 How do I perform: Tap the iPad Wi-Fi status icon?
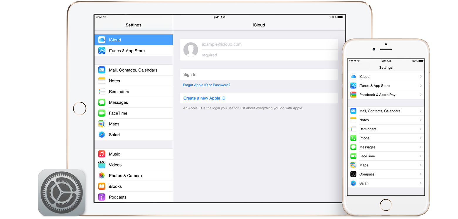tap(105, 17)
